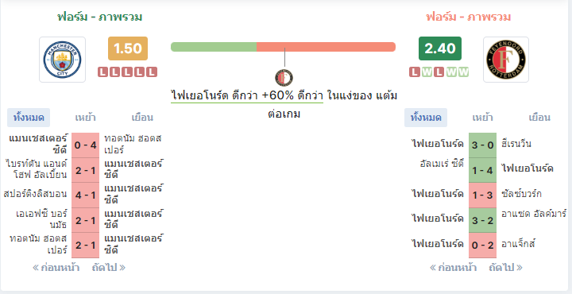Viewport: 572px width, 294px height.
Task: Click the Manchester City club crest
Action: (63, 60)
